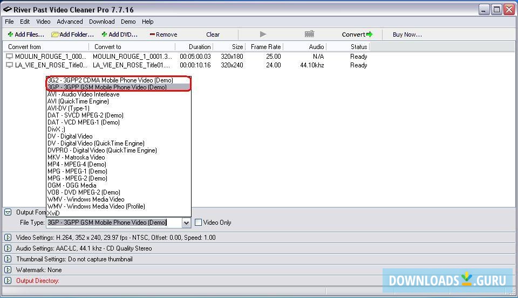Choose AVI - Audio Video Interleave format

point(119,94)
